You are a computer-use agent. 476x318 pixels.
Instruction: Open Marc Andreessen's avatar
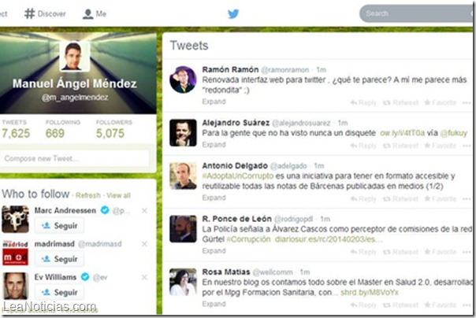tap(15, 219)
